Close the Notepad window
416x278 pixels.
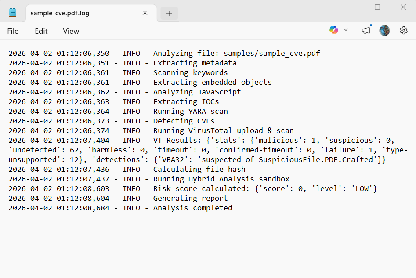pyautogui.click(x=403, y=7)
